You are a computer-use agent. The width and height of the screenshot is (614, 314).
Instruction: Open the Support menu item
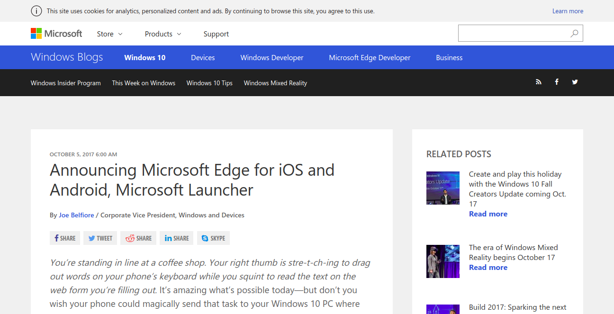click(216, 34)
